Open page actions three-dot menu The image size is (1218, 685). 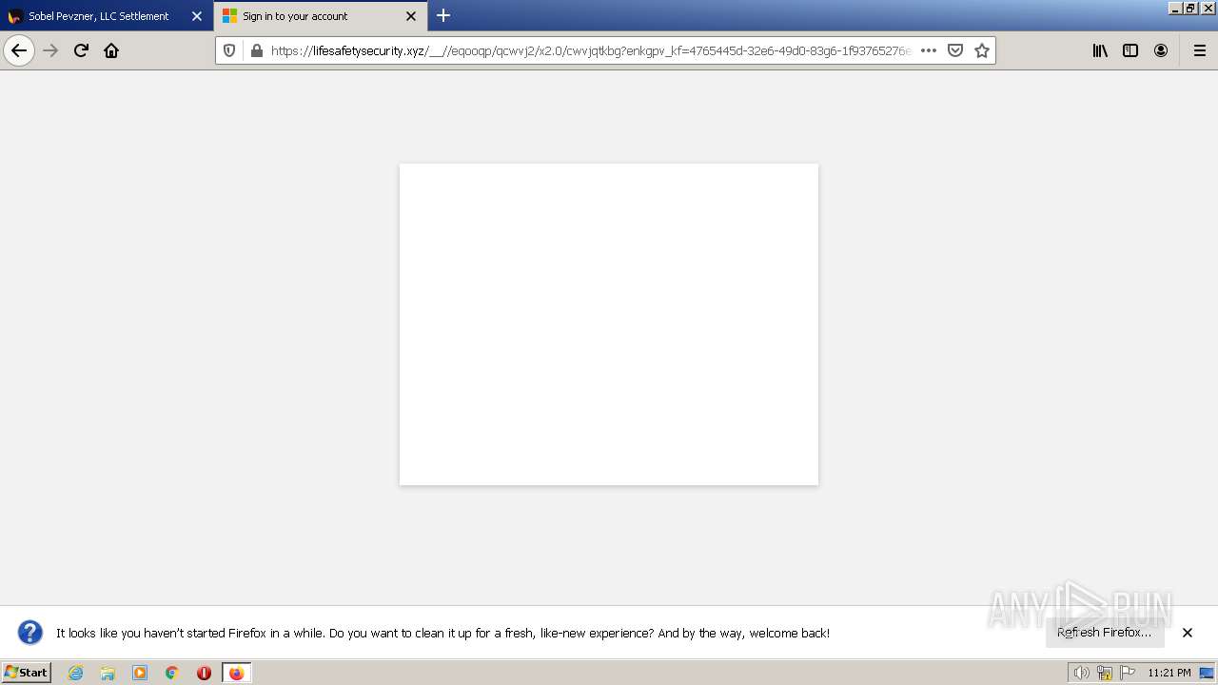click(x=929, y=50)
